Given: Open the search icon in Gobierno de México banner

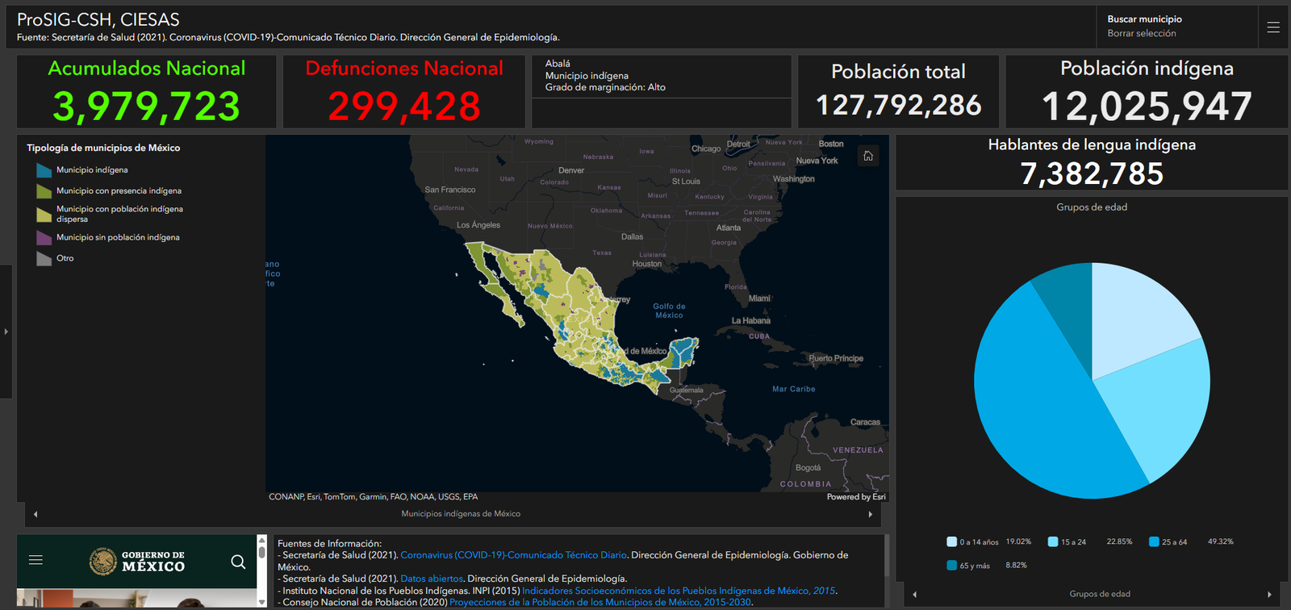Looking at the screenshot, I should 238,562.
